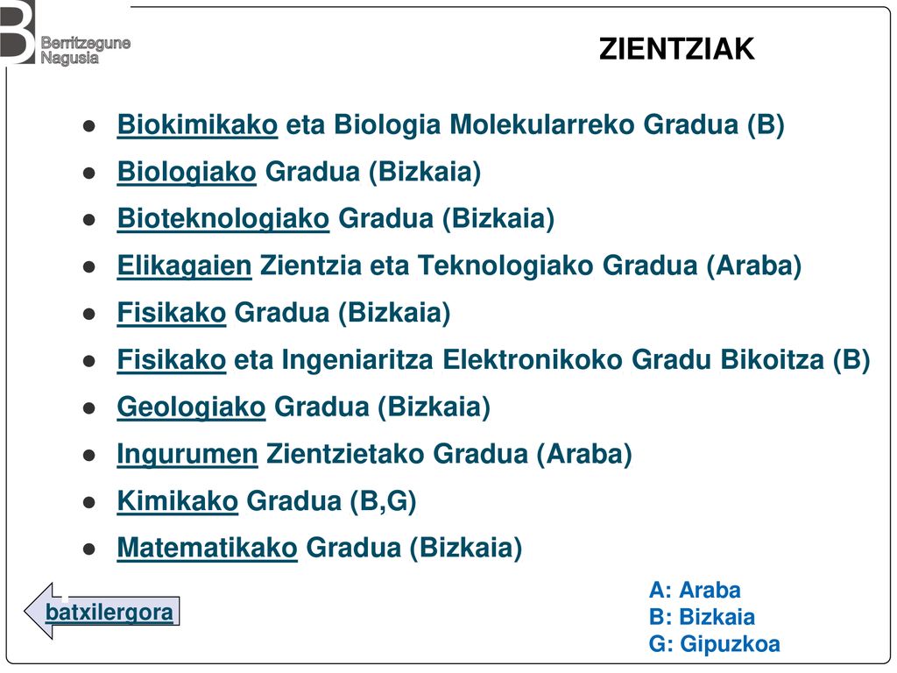This screenshot has height=673, width=897.
Task: Click the back arrow labeled batxilergora
Action: 102,611
